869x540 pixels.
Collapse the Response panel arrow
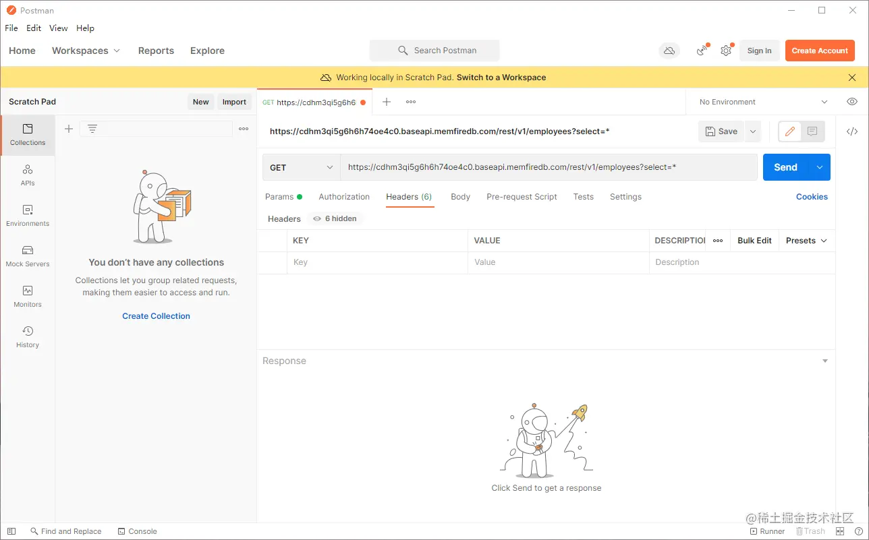tap(824, 361)
